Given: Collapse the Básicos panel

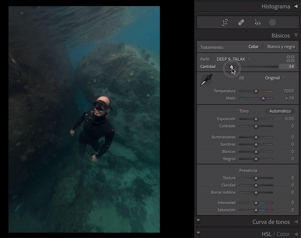Looking at the screenshot, I should pos(296,36).
